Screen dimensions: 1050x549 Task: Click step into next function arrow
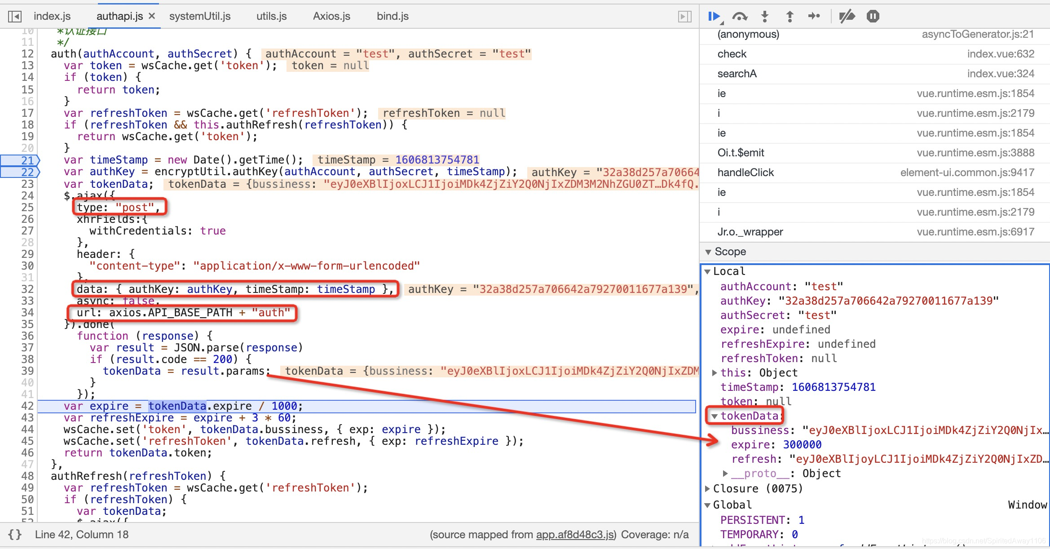click(x=764, y=17)
